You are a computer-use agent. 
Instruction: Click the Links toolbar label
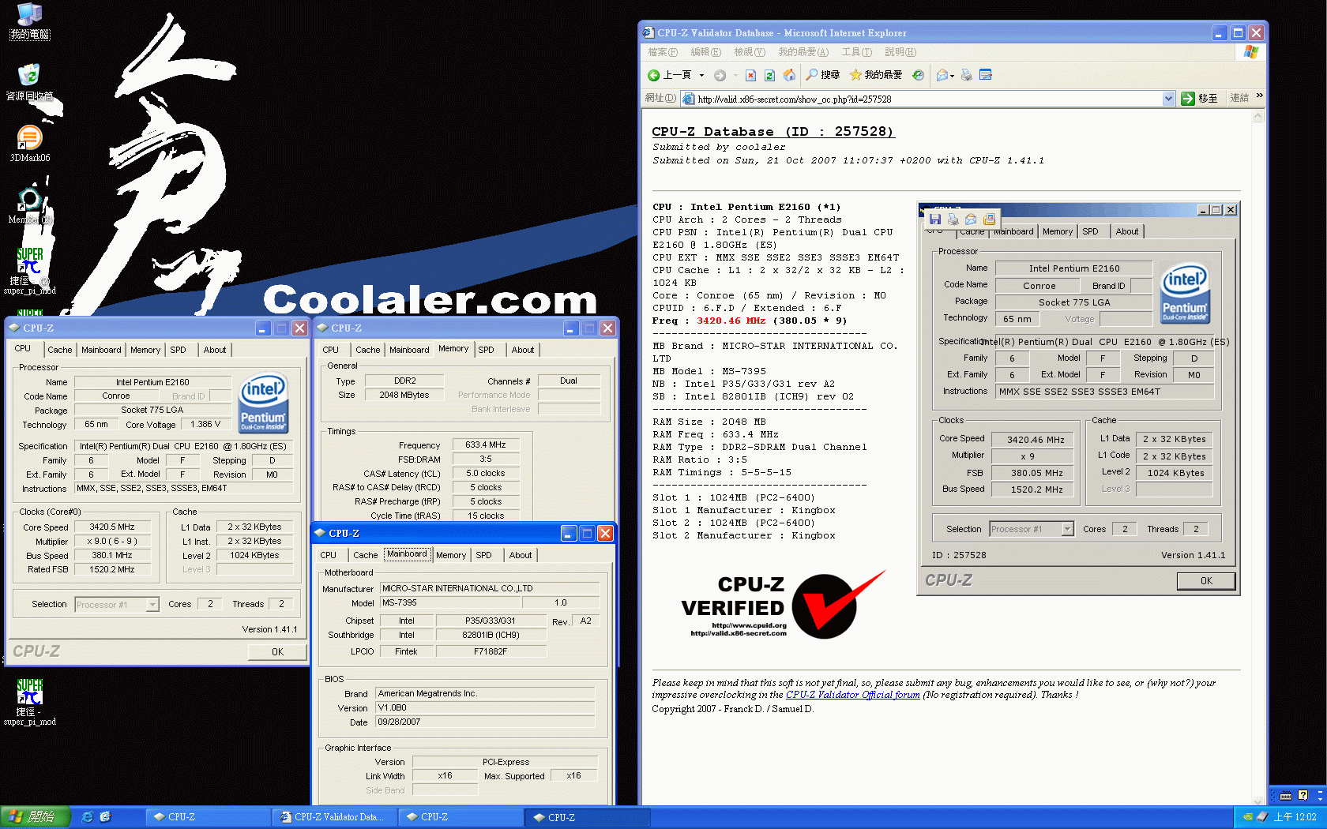1239,98
